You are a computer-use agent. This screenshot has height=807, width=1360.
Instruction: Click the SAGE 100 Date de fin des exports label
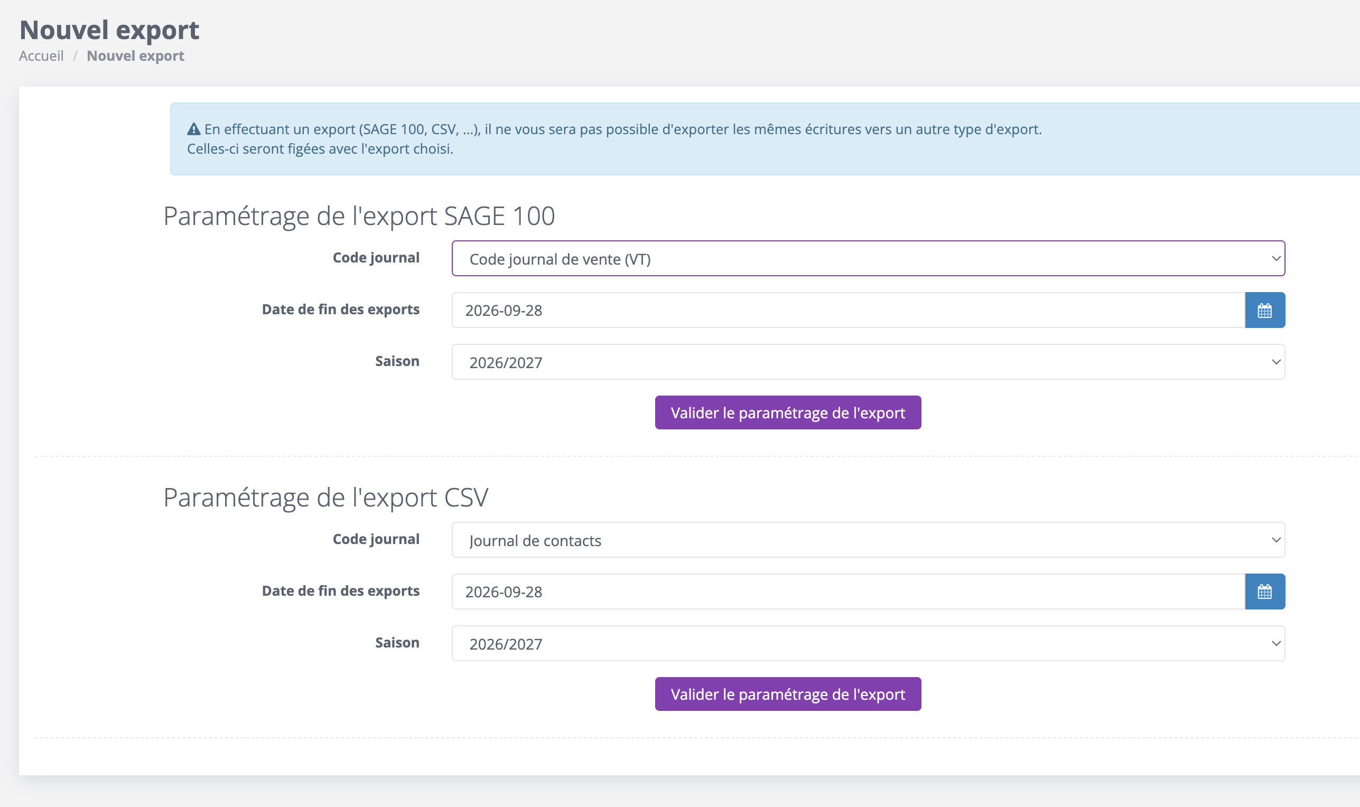tap(341, 309)
